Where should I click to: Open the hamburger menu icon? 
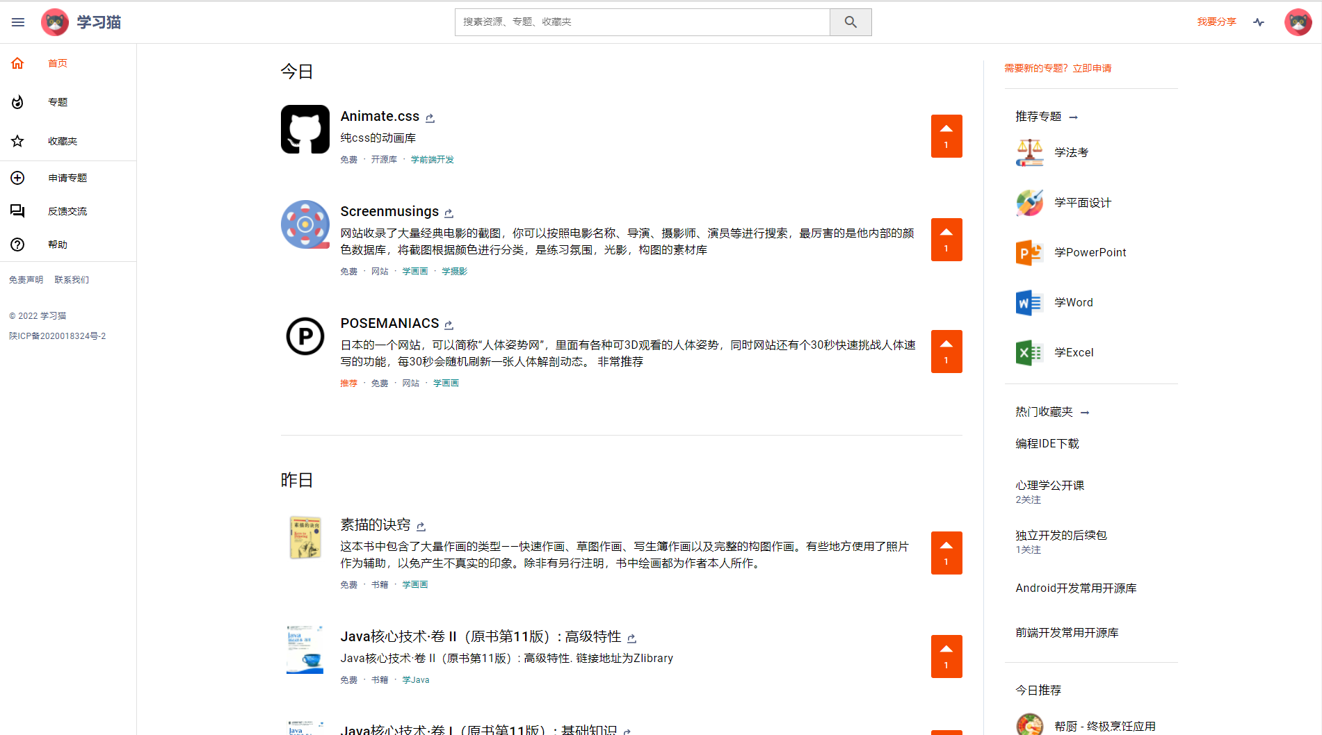(18, 22)
